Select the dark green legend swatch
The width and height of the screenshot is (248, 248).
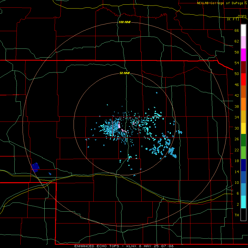[x=243, y=140]
